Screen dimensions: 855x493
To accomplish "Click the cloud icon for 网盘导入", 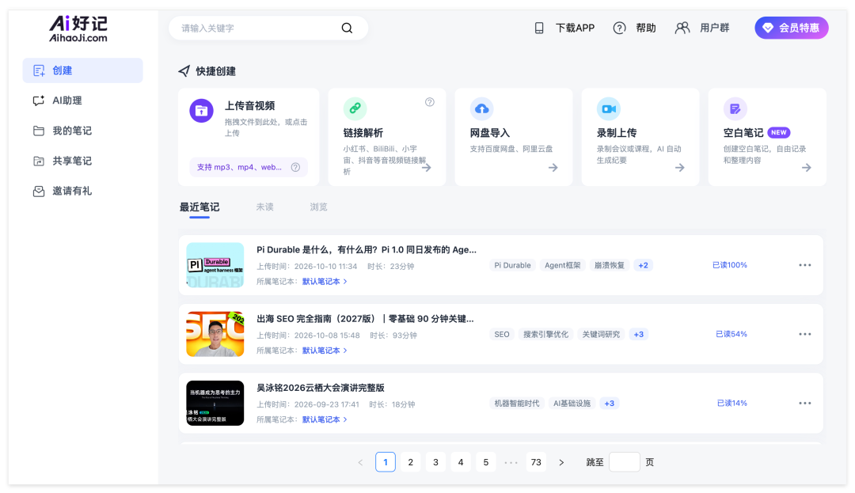I will click(x=481, y=109).
